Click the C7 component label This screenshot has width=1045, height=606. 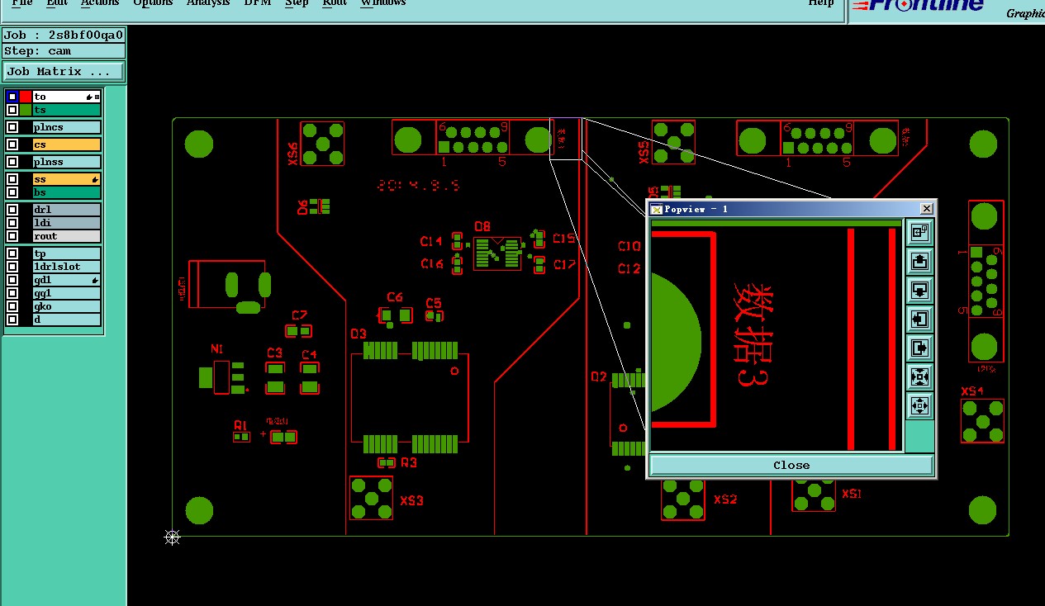tap(299, 315)
